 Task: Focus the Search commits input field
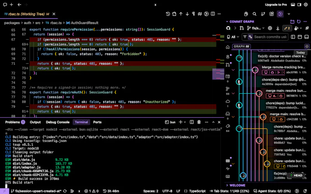(270, 37)
